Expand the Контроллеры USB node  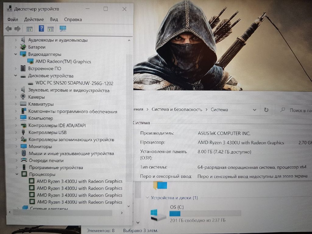click(x=16, y=132)
